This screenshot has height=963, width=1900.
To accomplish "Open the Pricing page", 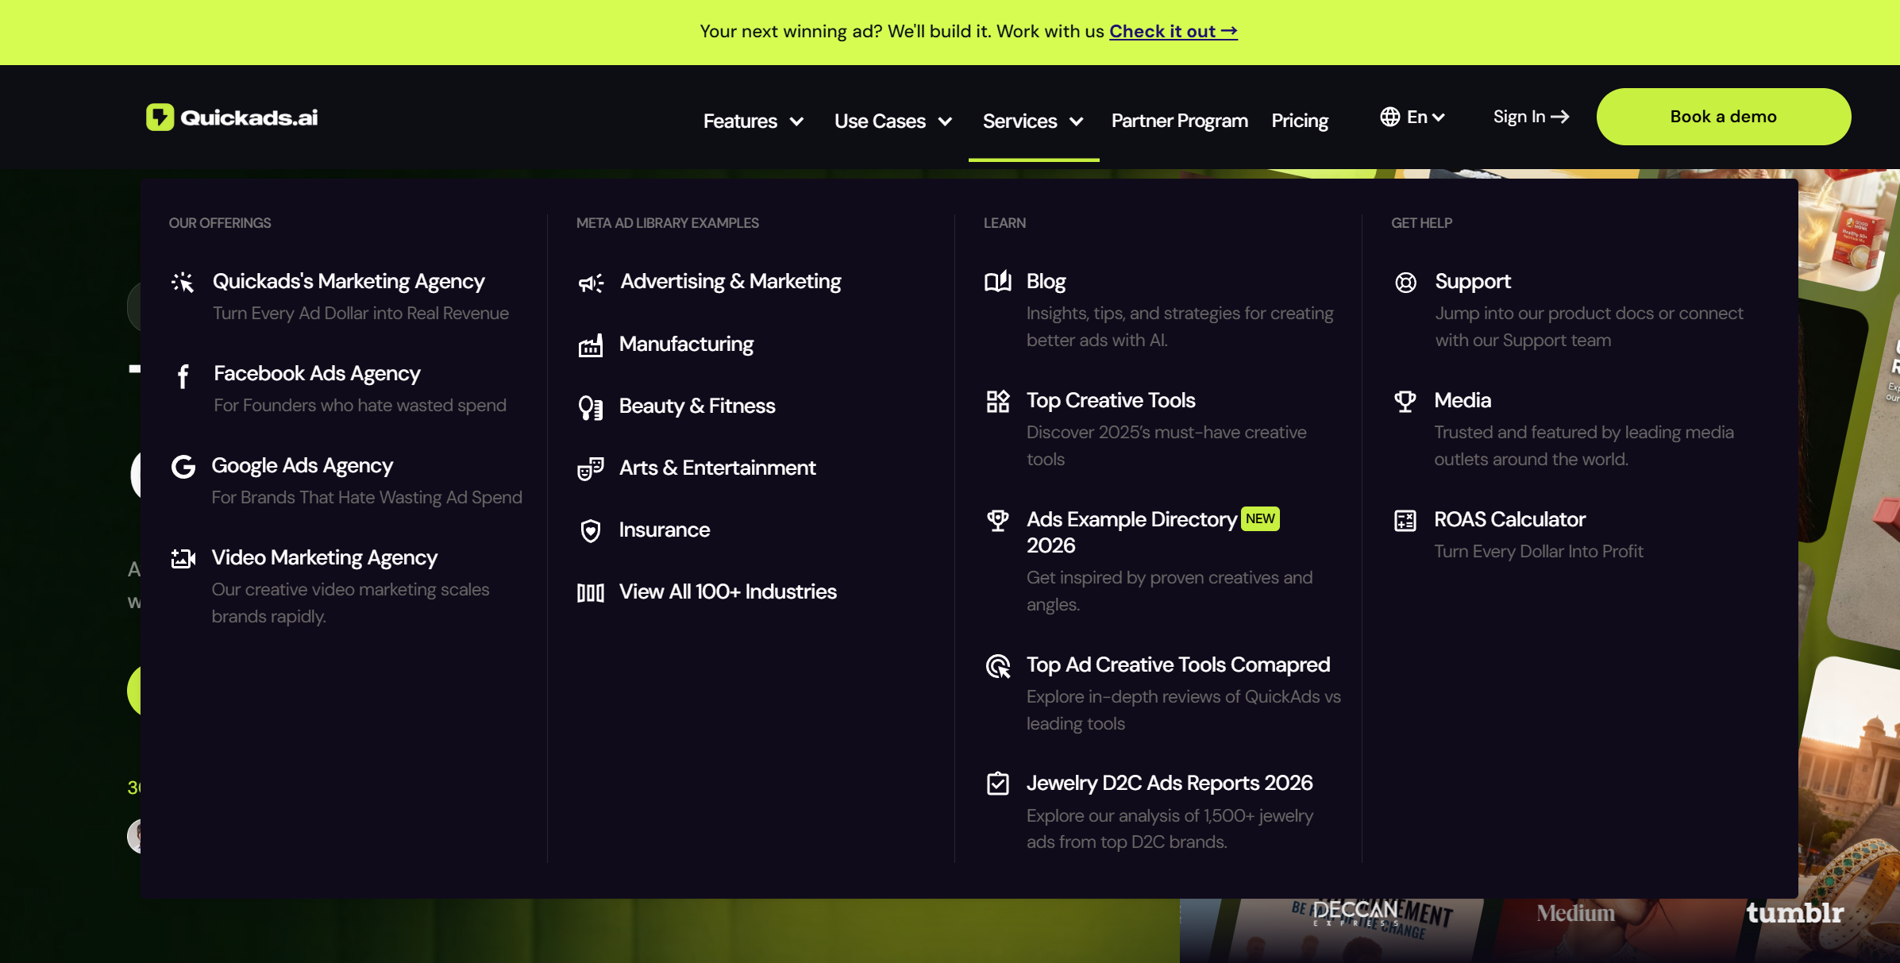I will 1300,121.
